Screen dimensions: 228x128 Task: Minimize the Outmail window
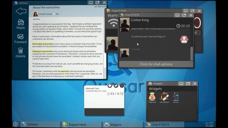point(91,2)
